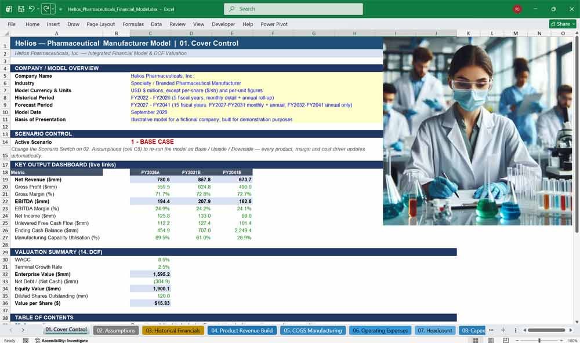The image size is (580, 343).
Task: Click the vertical scrollbar down arrow
Action: pyautogui.click(x=577, y=322)
